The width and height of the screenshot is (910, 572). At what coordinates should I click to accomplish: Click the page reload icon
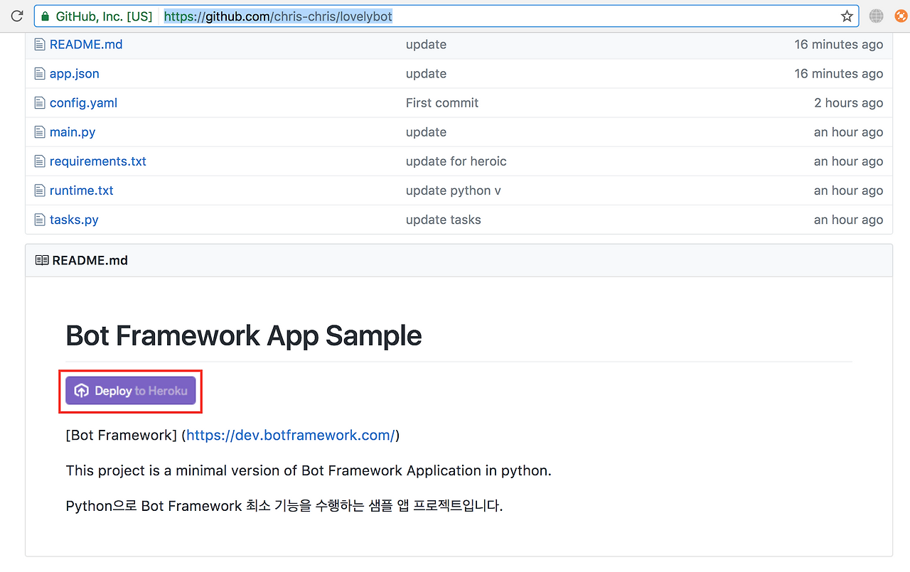[x=16, y=15]
